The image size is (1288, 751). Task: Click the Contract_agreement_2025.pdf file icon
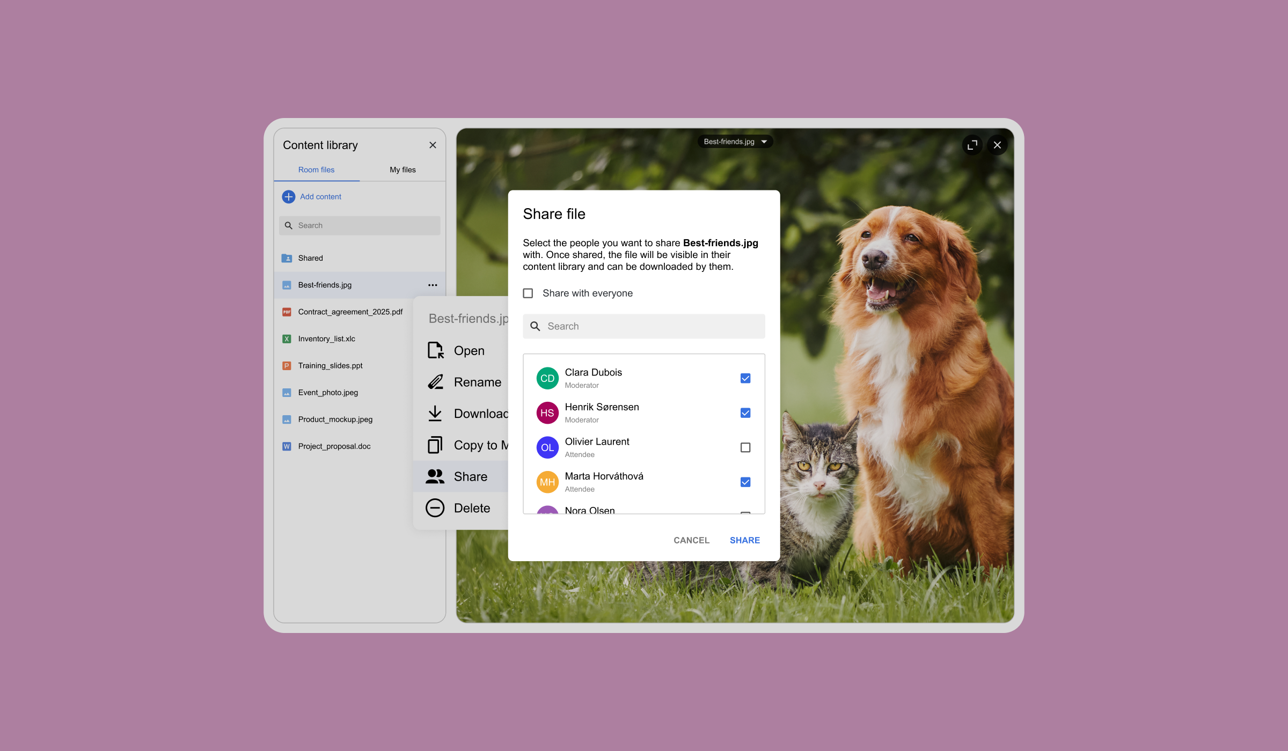[x=287, y=312]
